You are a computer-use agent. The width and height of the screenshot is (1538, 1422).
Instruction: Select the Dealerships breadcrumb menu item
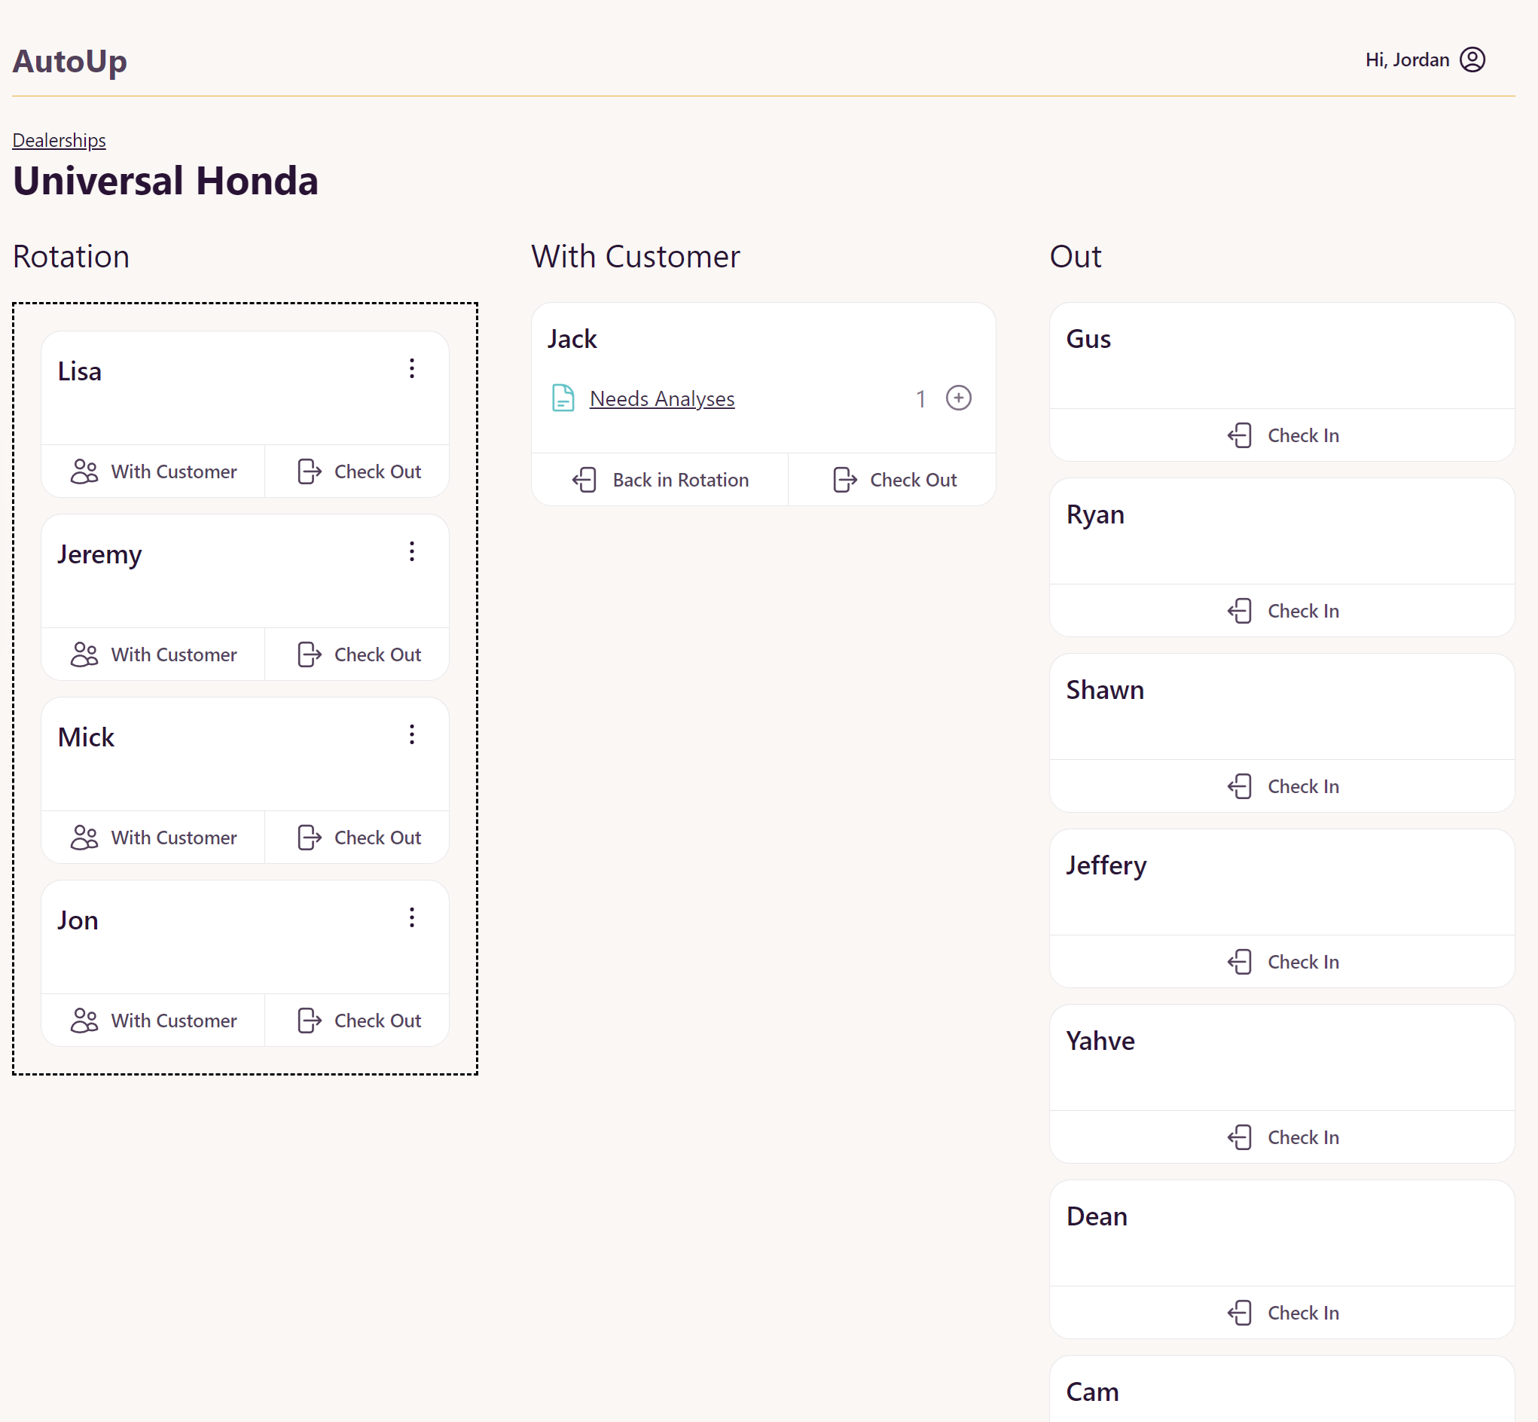click(57, 139)
